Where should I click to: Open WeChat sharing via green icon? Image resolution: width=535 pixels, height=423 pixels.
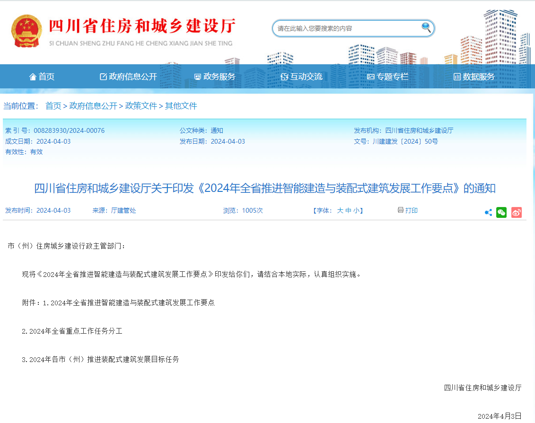[x=502, y=212]
